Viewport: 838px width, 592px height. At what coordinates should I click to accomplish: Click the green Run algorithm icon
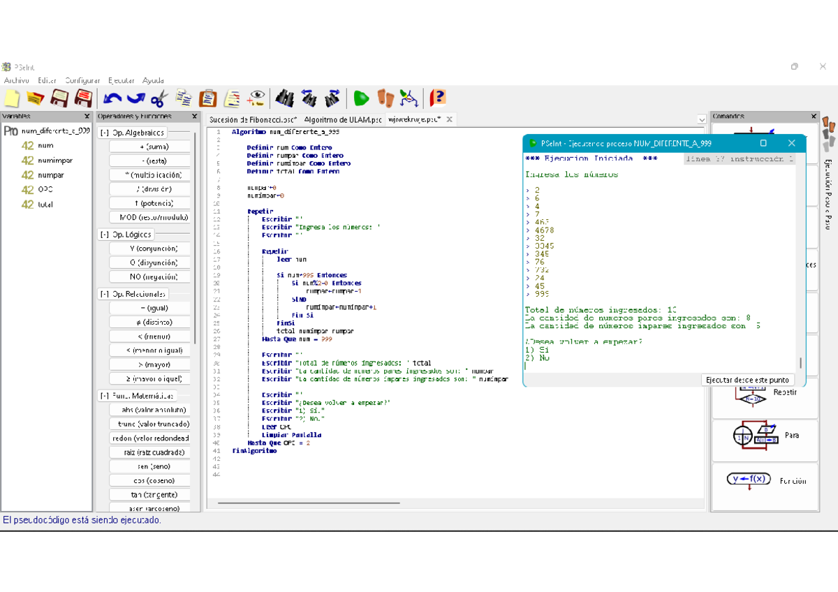[361, 98]
